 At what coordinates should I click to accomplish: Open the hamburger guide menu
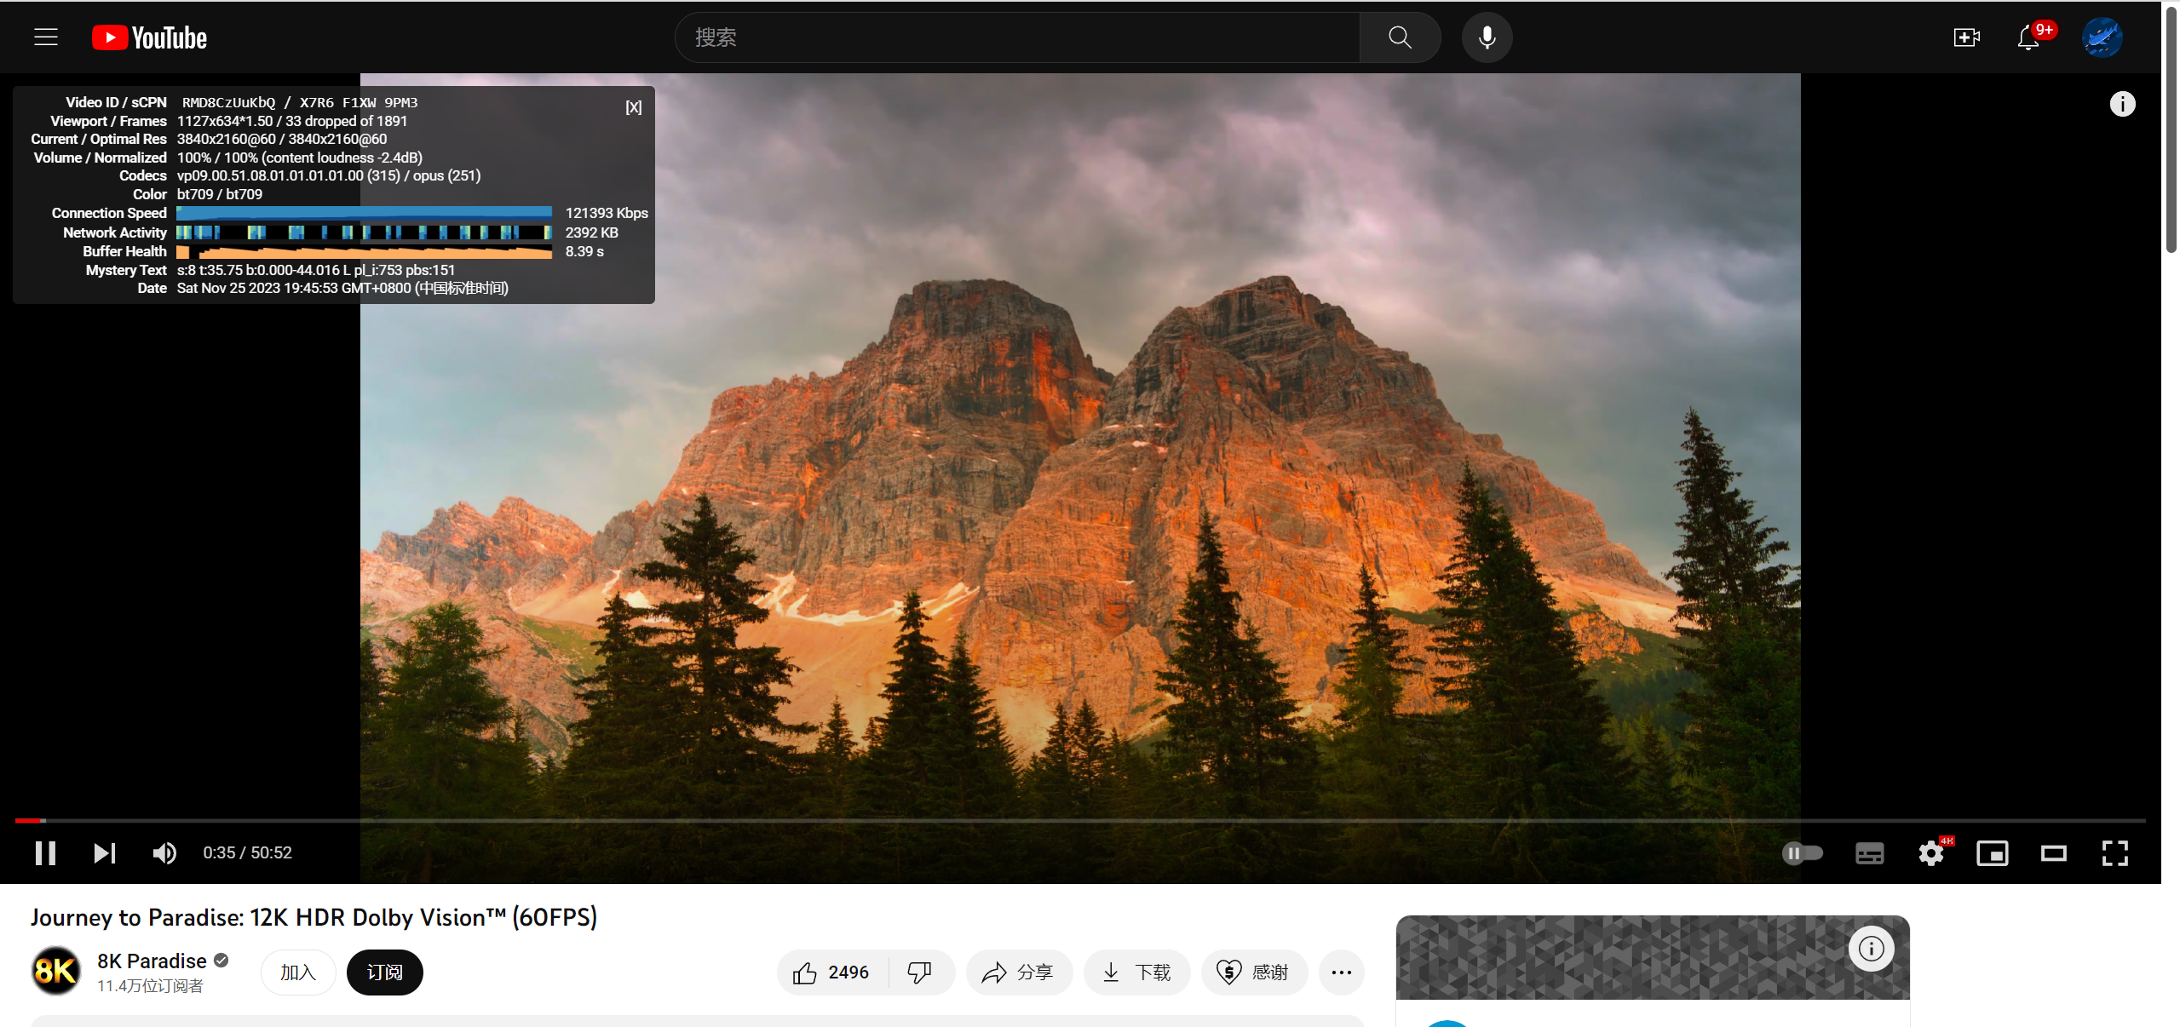coord(46,37)
